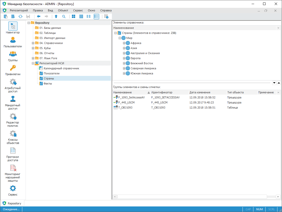Viewport: 282px width, 212px height.
Task: Open the Users (Пользователи) section
Action: pyautogui.click(x=13, y=42)
